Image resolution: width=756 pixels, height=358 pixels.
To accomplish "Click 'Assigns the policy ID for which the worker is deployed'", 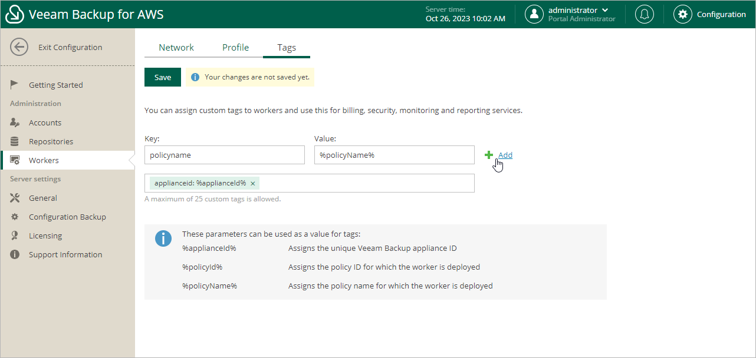I will pyautogui.click(x=384, y=267).
